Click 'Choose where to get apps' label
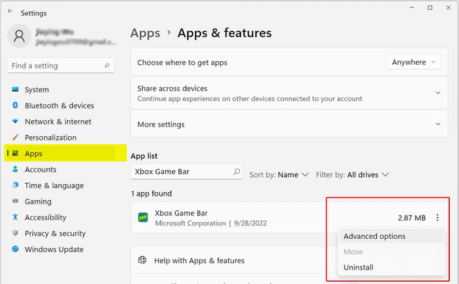 point(182,62)
